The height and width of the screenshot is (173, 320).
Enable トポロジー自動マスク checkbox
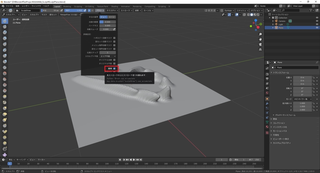pos(114,38)
